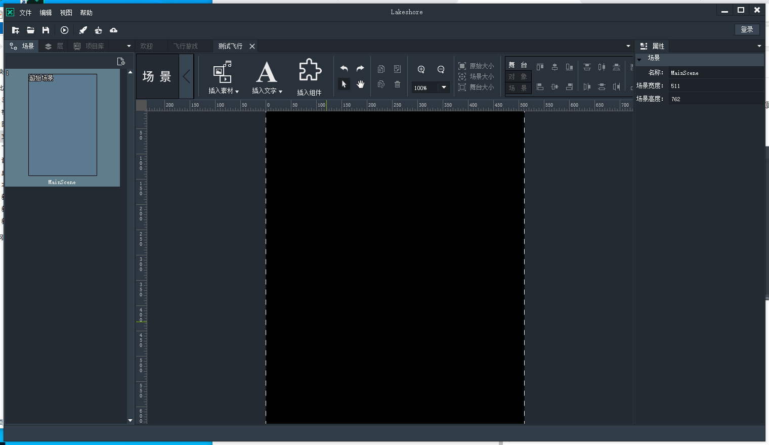Click the large A 插入文字 icon

point(267,72)
